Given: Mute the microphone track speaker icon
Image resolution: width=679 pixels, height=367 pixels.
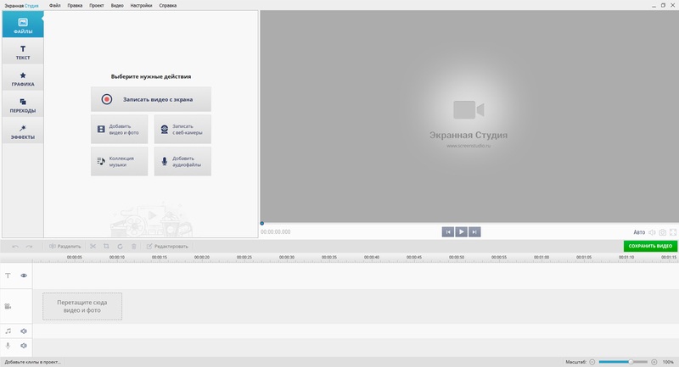Looking at the screenshot, I should click(24, 346).
